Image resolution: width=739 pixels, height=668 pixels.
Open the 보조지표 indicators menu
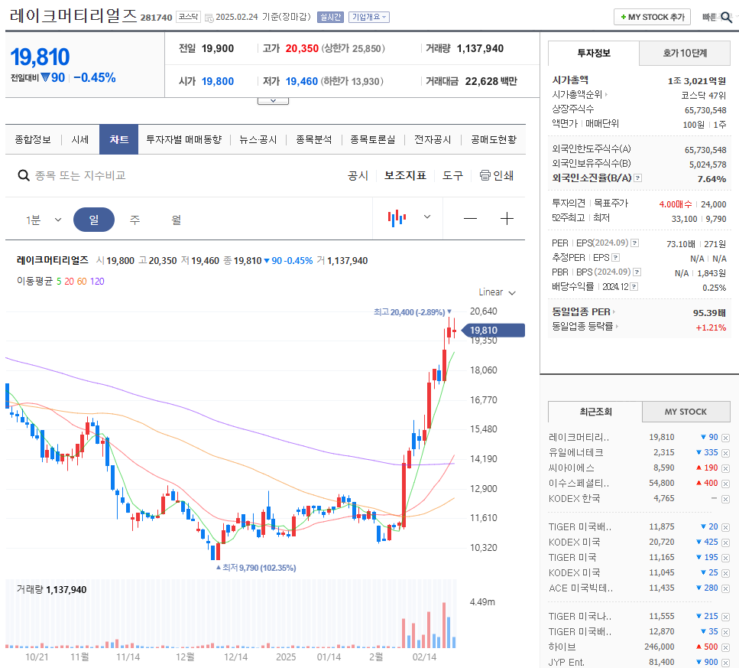(406, 175)
